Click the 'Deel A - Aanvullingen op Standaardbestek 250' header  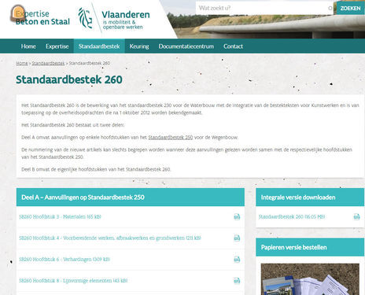pyautogui.click(x=131, y=197)
